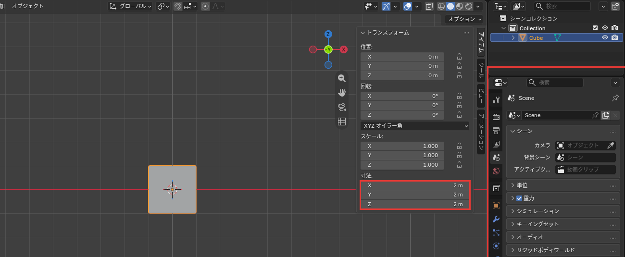Viewport: 625px width, 257px height.
Task: Toggle X-ray display button
Action: [x=429, y=6]
